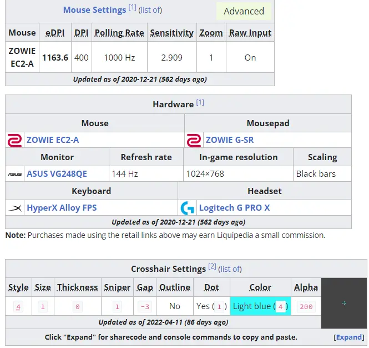Open reference [1] beside Mouse Settings
Viewport: 369px width, 348px height.
(132, 8)
